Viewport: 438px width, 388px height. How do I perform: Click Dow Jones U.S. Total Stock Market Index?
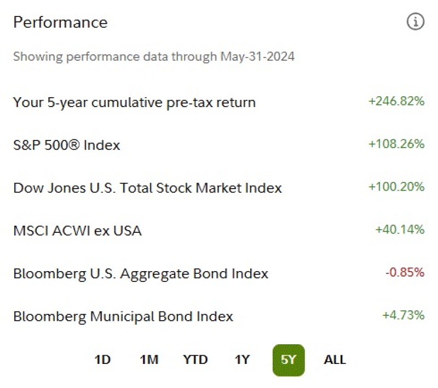147,188
